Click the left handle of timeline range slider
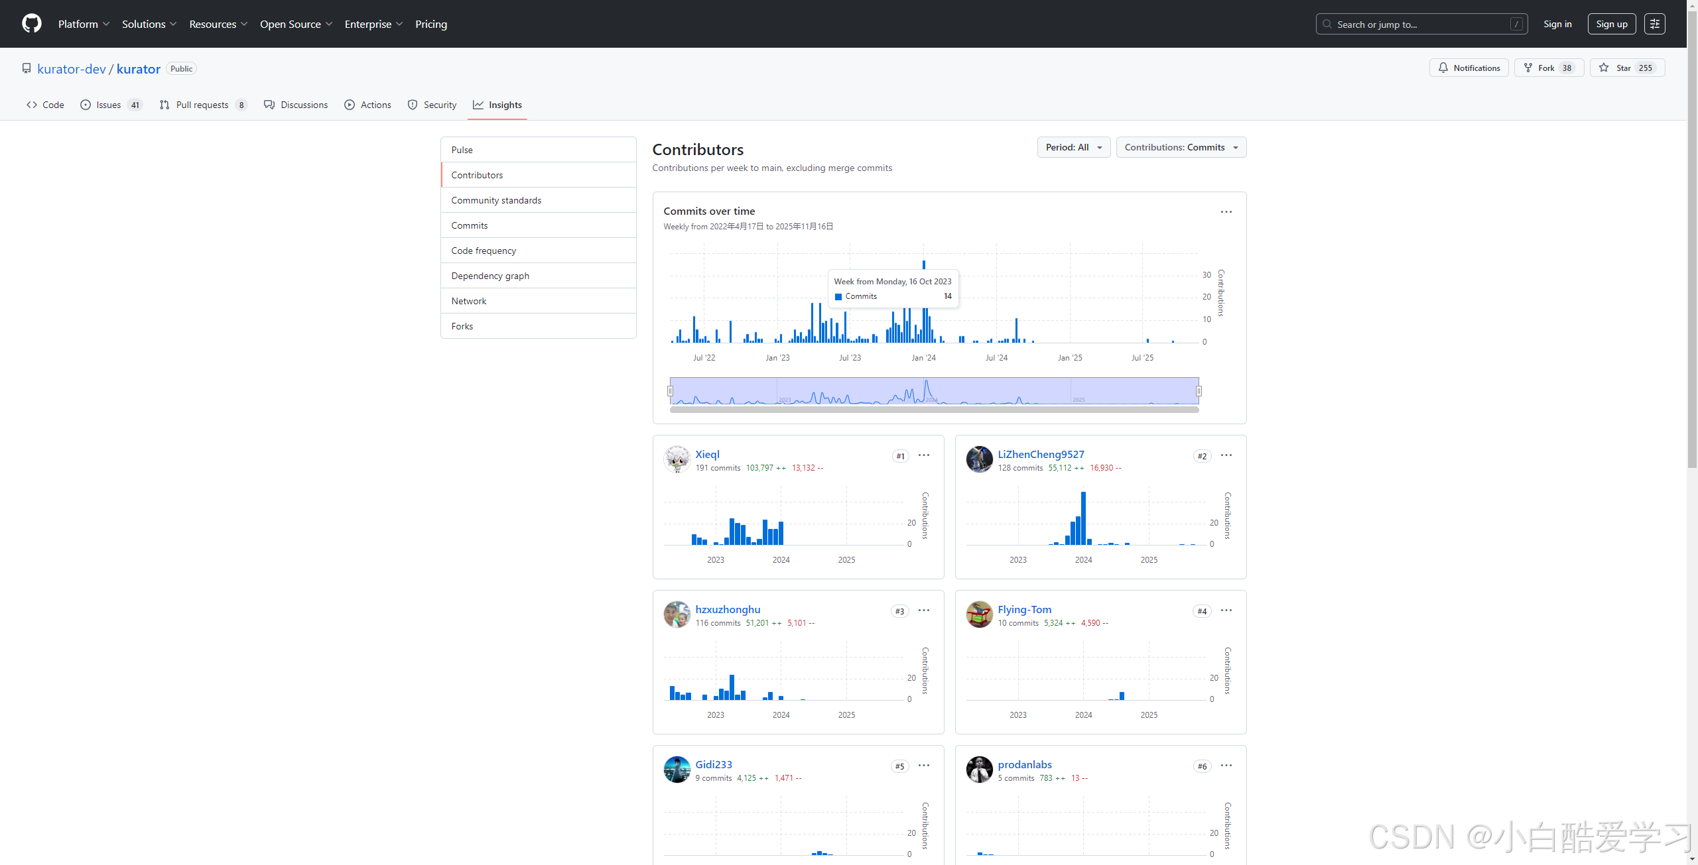The width and height of the screenshot is (1698, 865). 670,391
